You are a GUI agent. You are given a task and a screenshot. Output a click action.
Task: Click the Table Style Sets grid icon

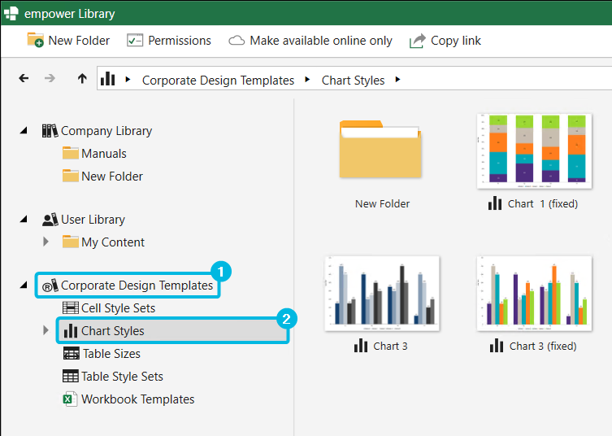71,377
